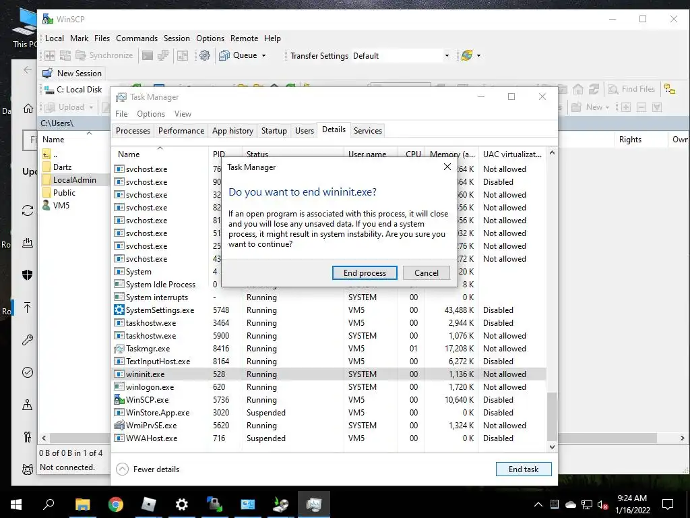This screenshot has width=690, height=518.
Task: Click the unselect files minus icon
Action: tap(641, 107)
